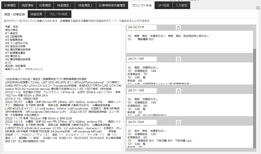The width and height of the screenshot is (261, 154).
Task: Click '収縮期血圧: 145' in the 24/01/14 record
Action: pos(142,102)
